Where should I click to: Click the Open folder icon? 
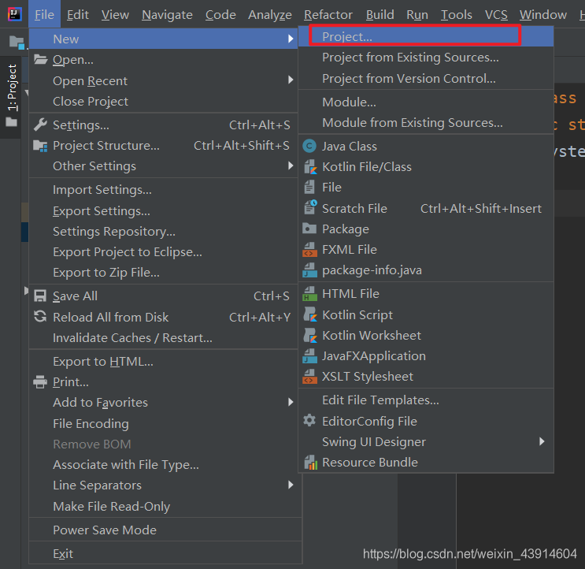41,59
